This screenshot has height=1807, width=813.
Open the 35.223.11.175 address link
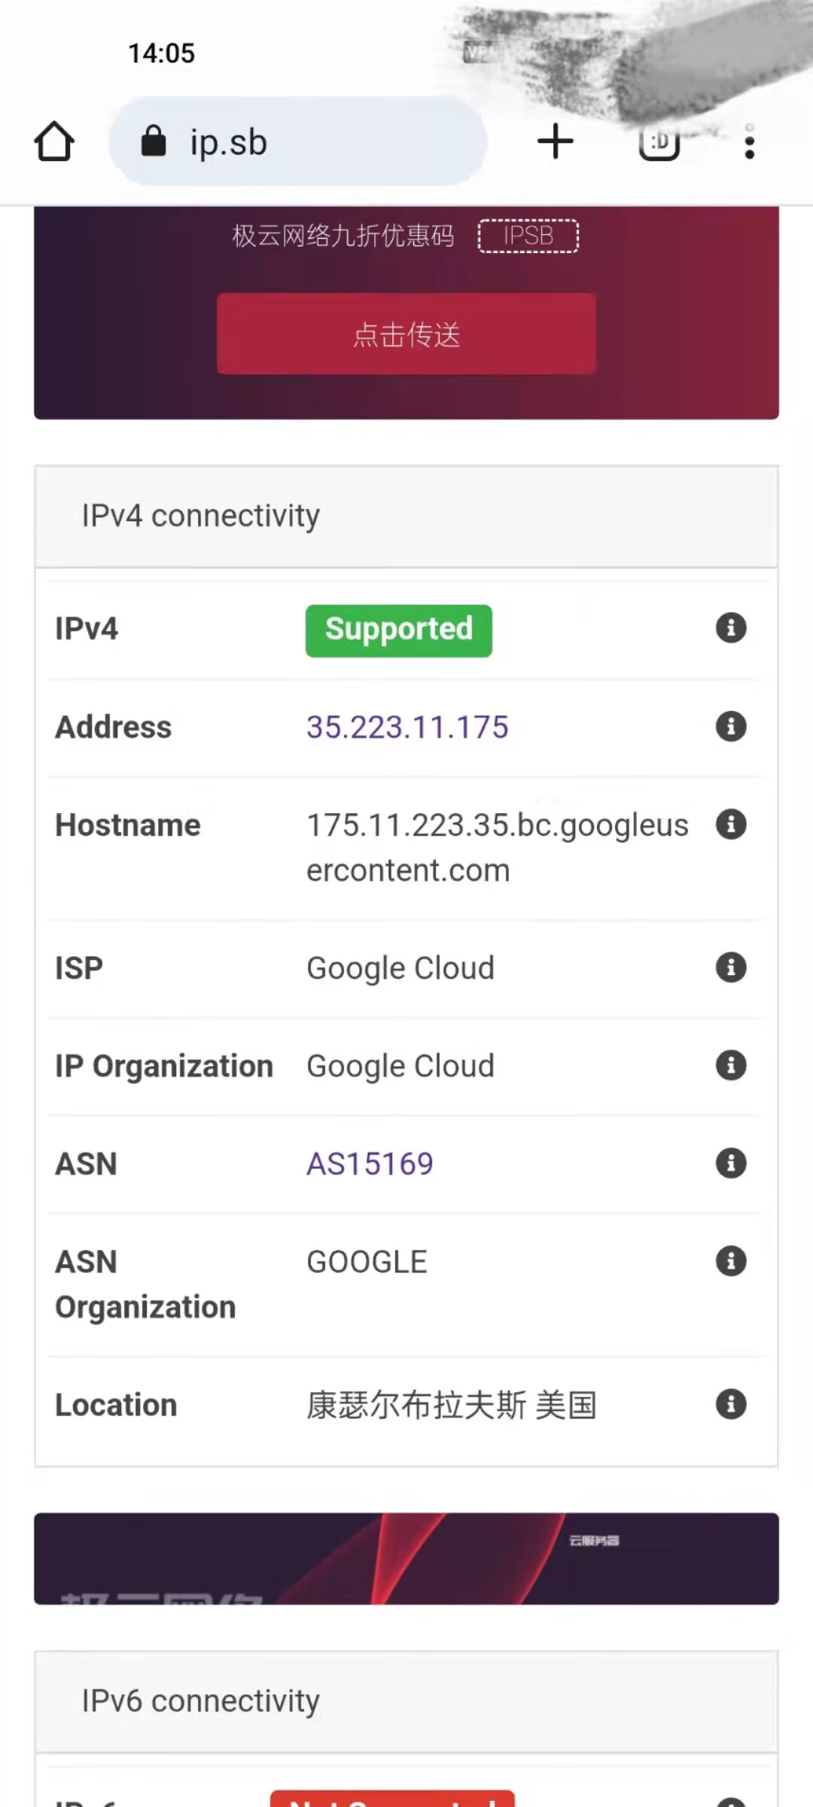pyautogui.click(x=407, y=727)
